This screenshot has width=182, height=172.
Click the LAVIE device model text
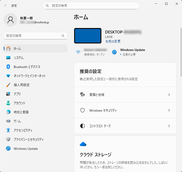[109, 37]
